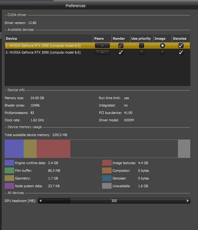Click Geometry olive color swatch
Screen dimensions: 198x230
tap(9, 178)
